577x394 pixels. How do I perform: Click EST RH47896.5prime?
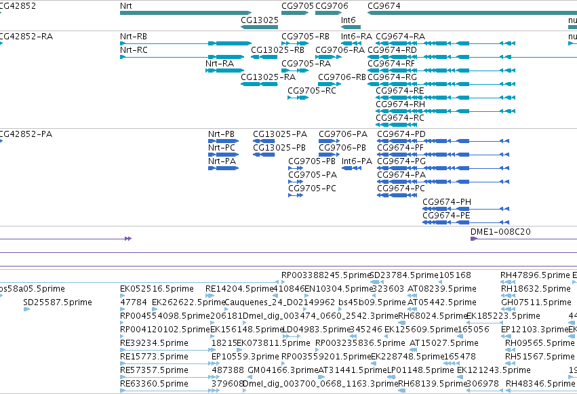(x=535, y=275)
